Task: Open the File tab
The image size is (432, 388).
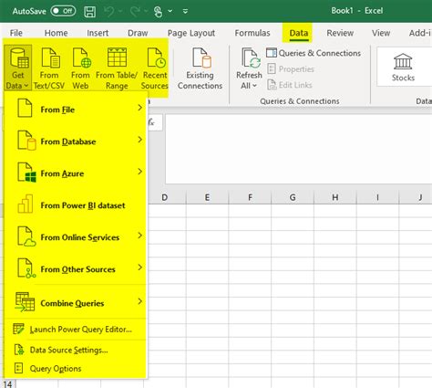Action: [x=16, y=33]
